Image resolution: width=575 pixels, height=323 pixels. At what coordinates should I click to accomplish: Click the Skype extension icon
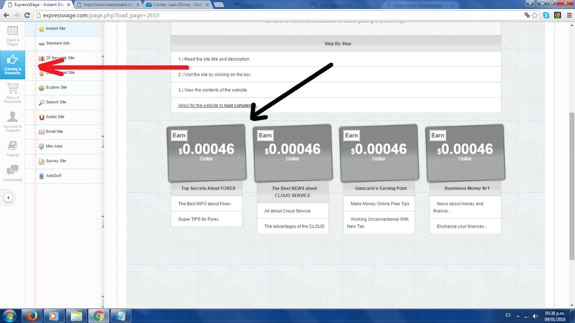pos(546,15)
